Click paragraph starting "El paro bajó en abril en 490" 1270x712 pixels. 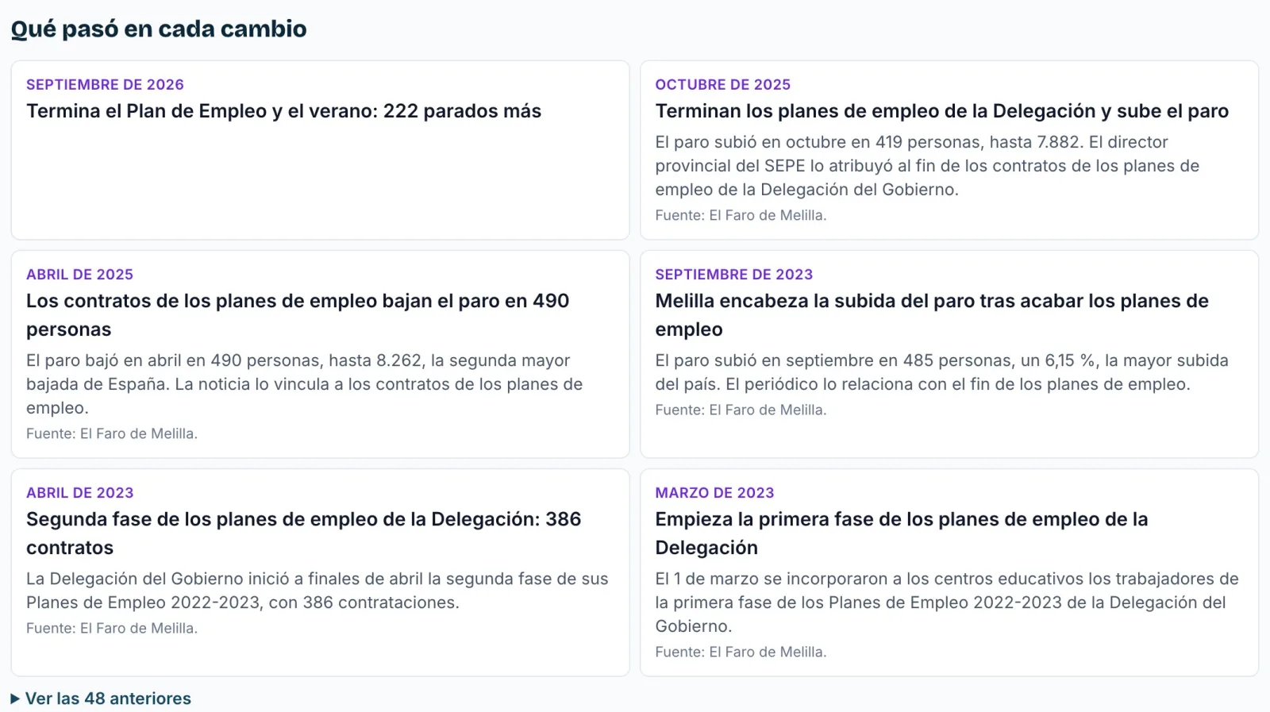click(304, 384)
